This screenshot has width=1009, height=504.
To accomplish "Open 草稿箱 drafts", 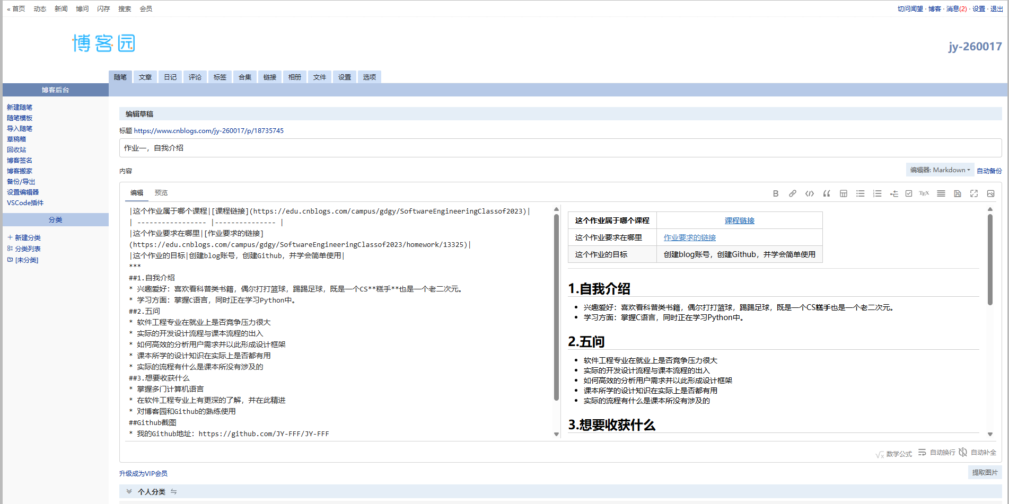I will (x=16, y=139).
